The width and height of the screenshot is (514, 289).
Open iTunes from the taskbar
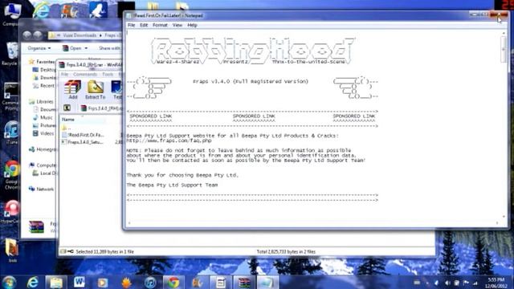click(150, 282)
